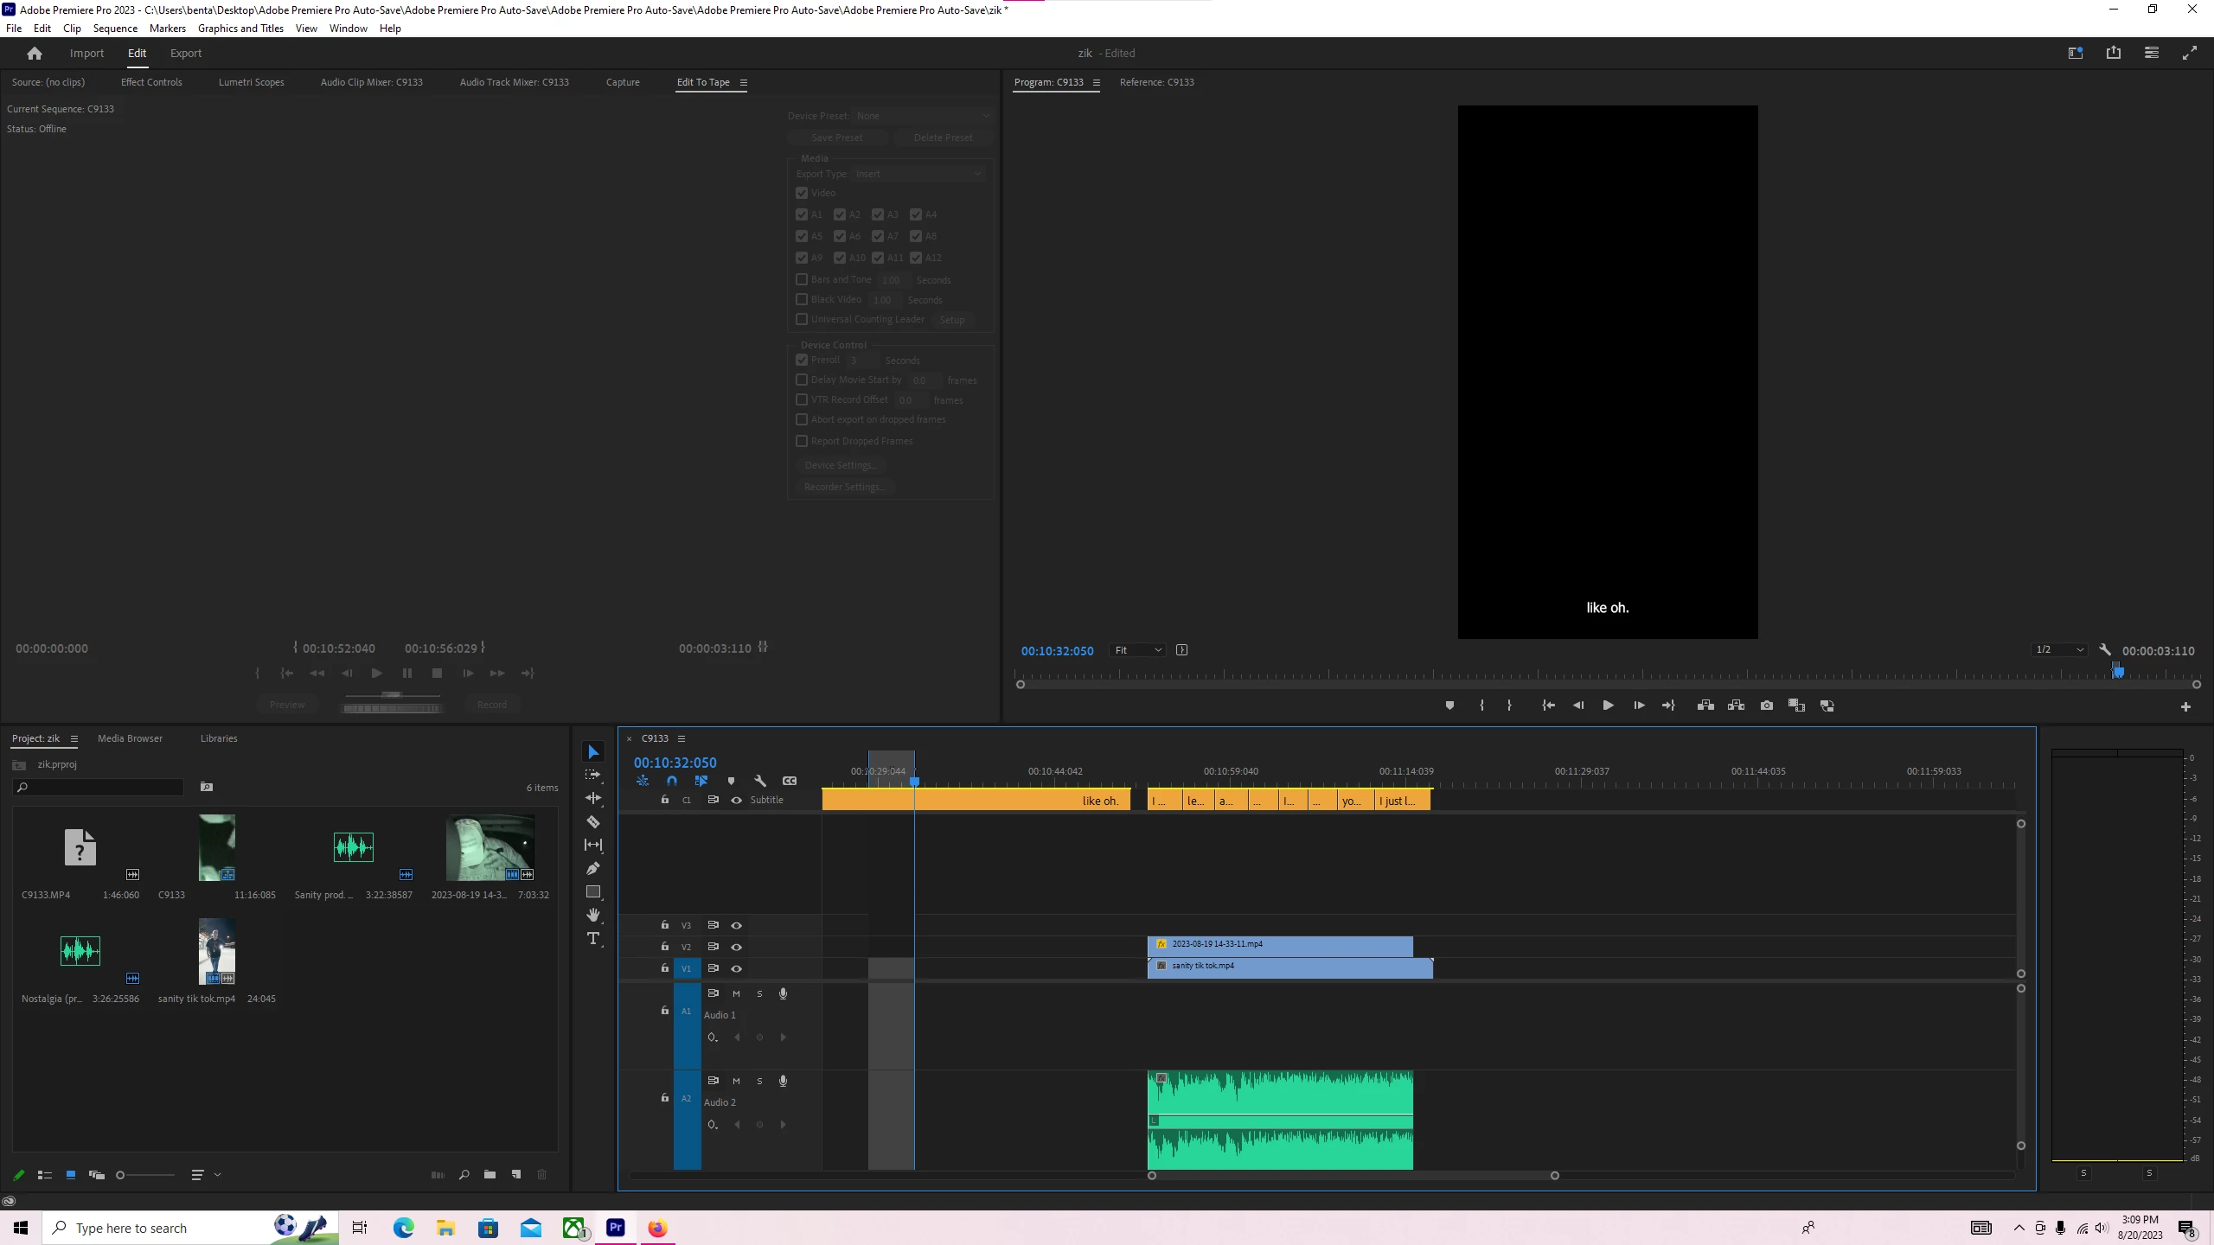The height and width of the screenshot is (1245, 2214).
Task: Select the Razor tool
Action: point(593,821)
